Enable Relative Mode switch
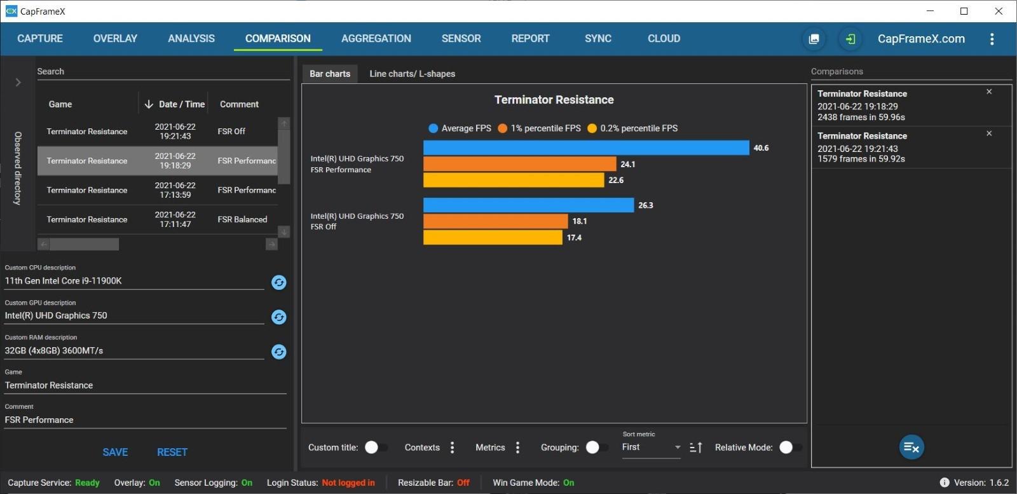1017x494 pixels. point(790,448)
